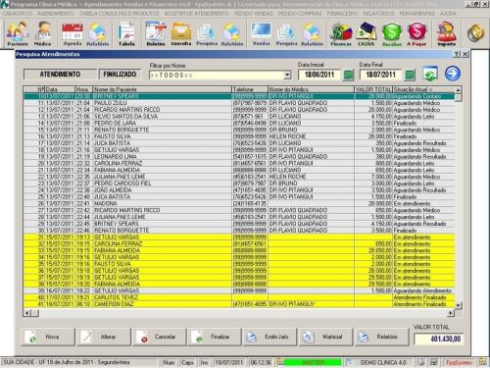The width and height of the screenshot is (490, 368).
Task: Select the PAULO ZULU appointment row
Action: (239, 103)
